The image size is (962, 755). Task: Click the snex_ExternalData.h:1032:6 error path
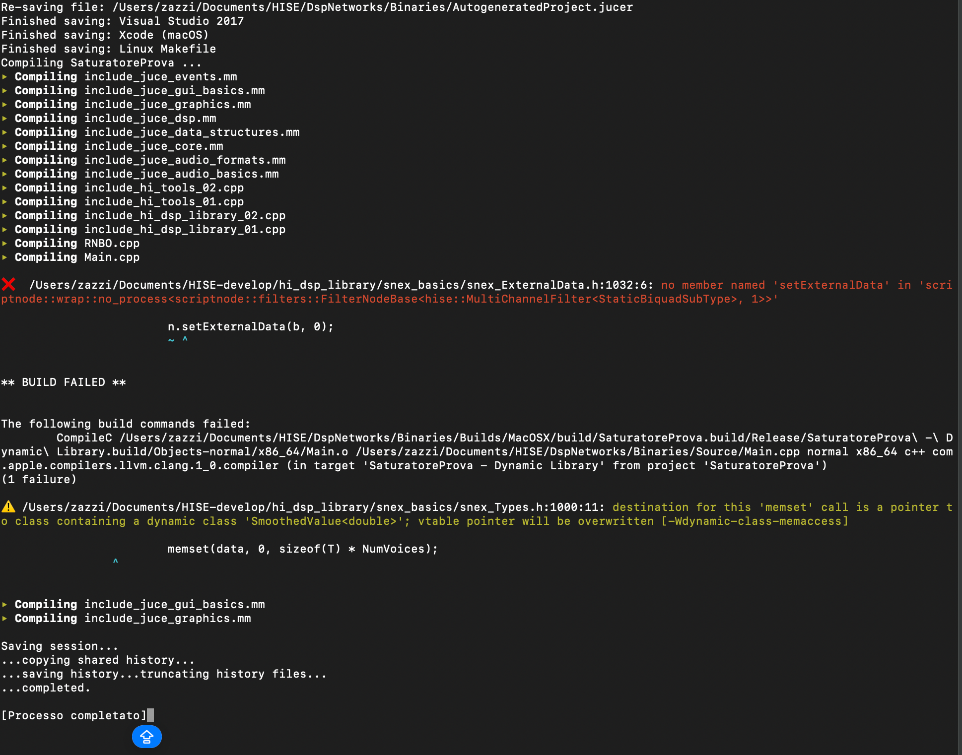tap(342, 285)
